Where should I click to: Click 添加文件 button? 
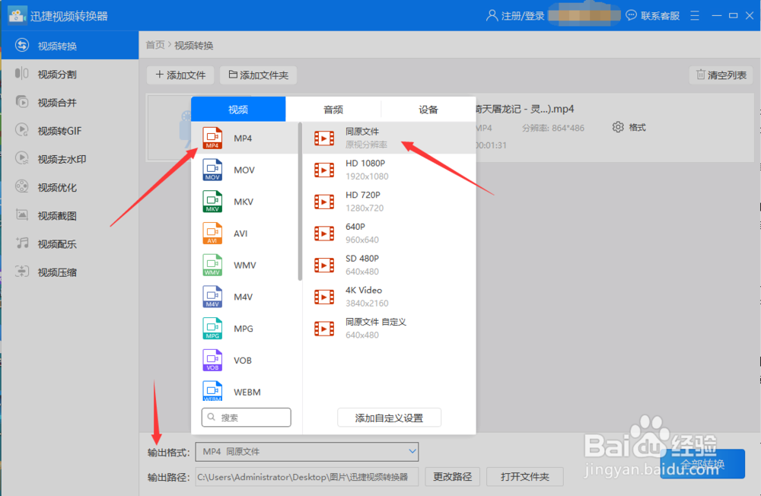pos(180,75)
